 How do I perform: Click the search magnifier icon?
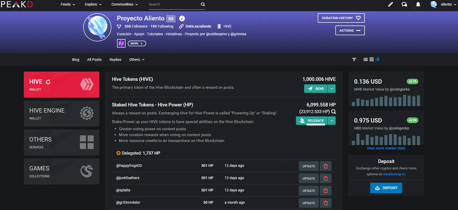tap(203, 4)
